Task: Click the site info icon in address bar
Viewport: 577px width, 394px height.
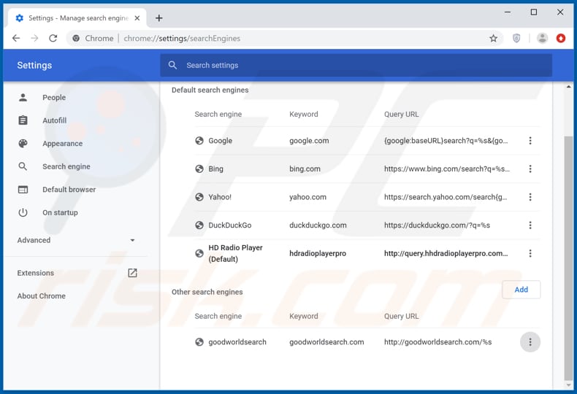Action: point(76,38)
